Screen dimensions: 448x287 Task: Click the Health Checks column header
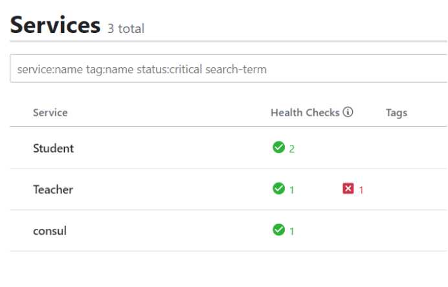tap(305, 112)
